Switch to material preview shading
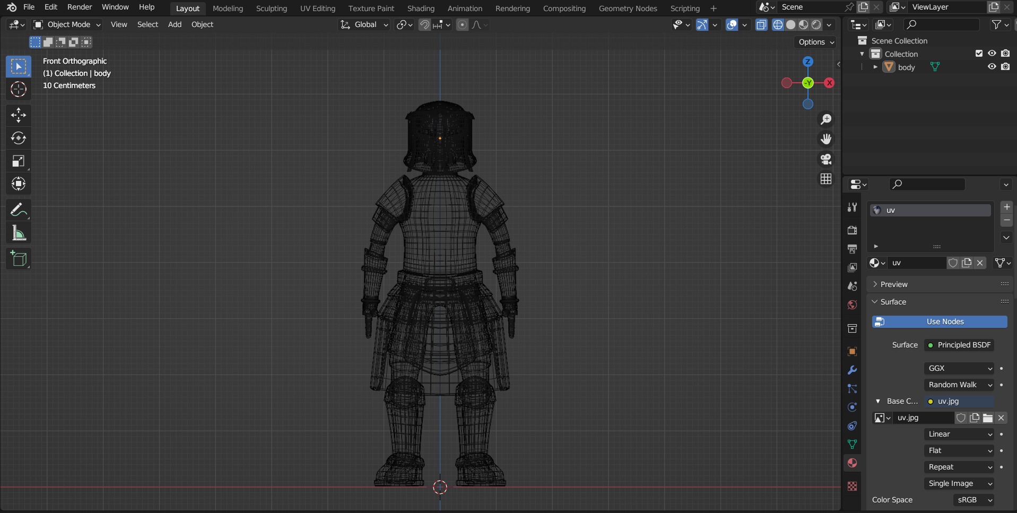 tap(804, 25)
